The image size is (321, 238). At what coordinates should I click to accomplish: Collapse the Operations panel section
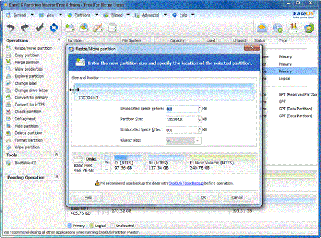click(58, 40)
